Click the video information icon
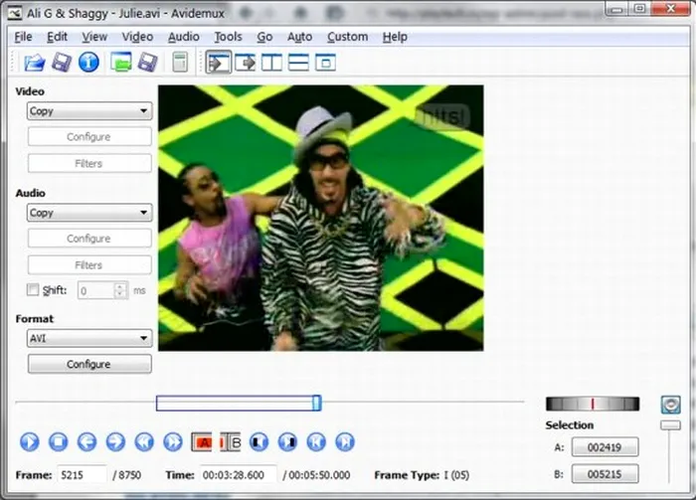696x500 pixels. 89,63
